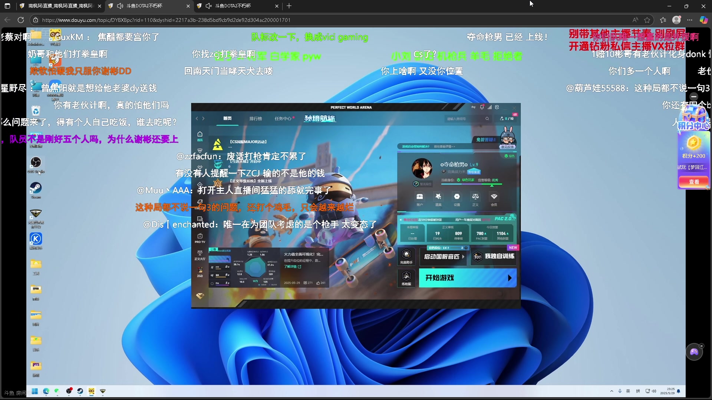Click the diamond icon at sidebar bottom

tap(200, 296)
